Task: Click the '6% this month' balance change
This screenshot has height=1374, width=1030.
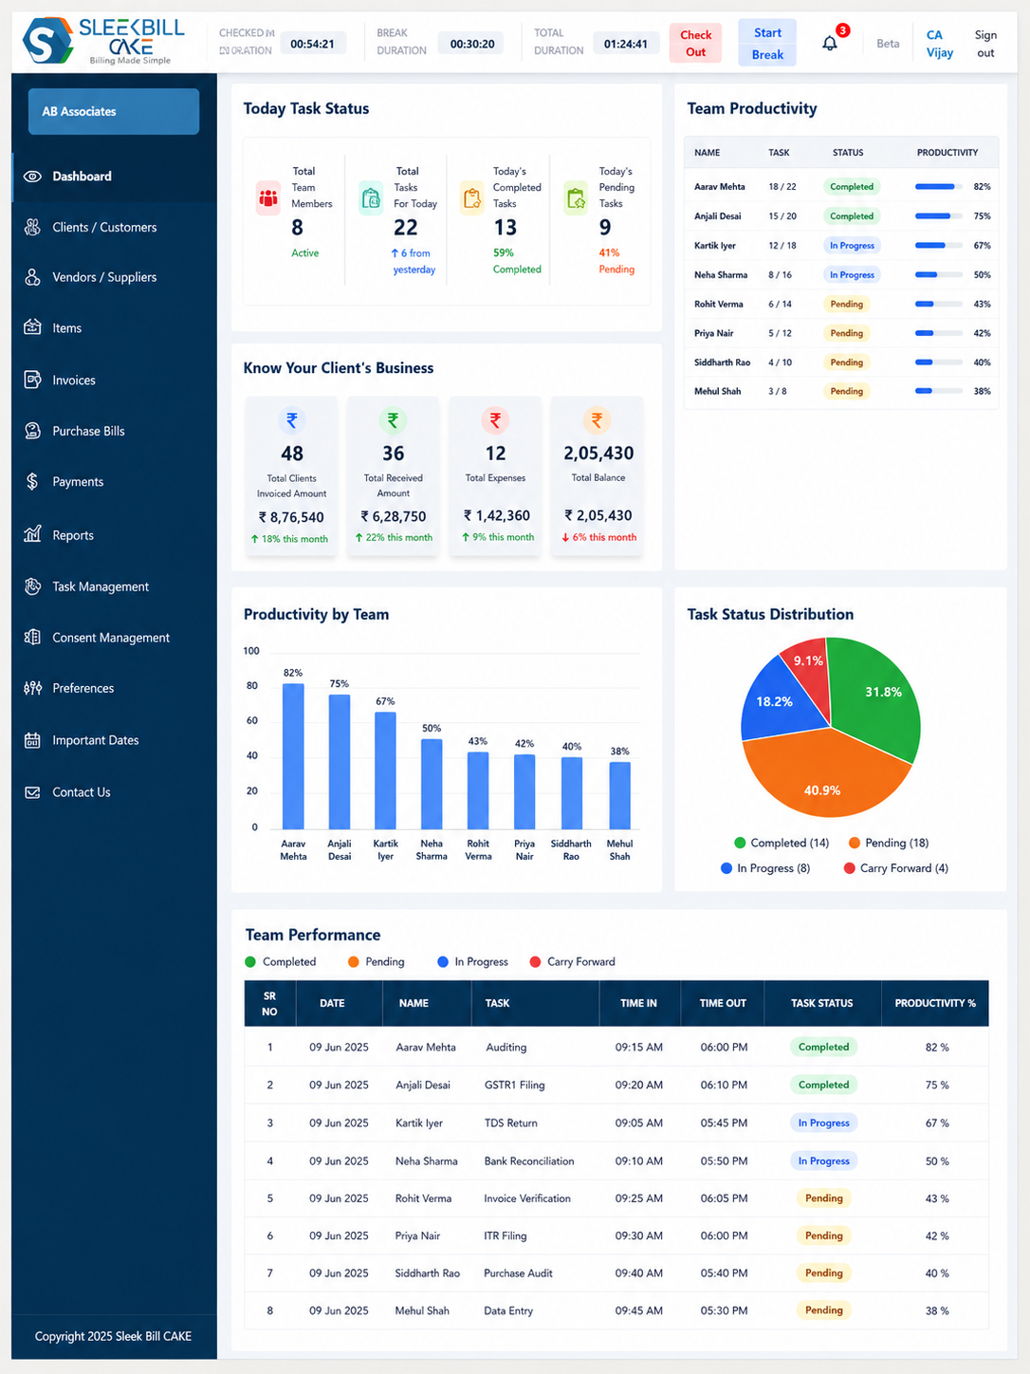Action: coord(598,537)
